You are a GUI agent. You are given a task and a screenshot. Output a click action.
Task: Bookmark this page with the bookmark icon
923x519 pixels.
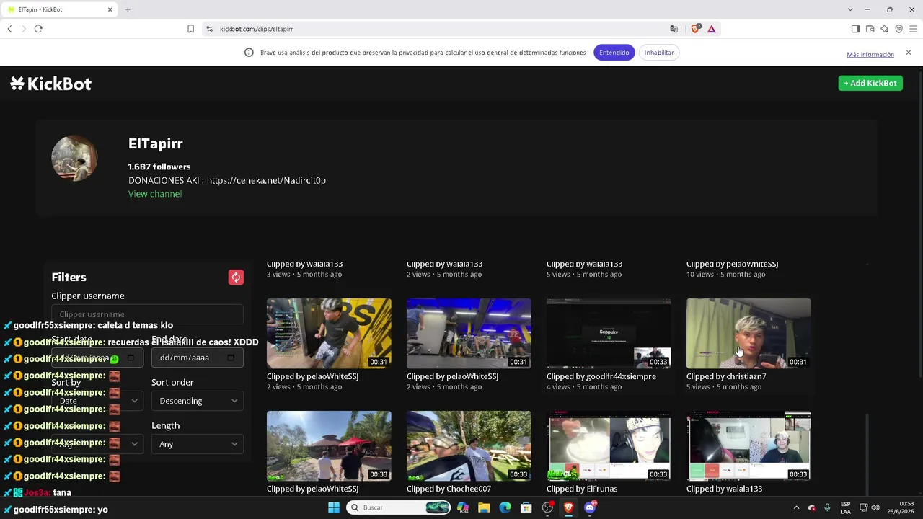(190, 29)
